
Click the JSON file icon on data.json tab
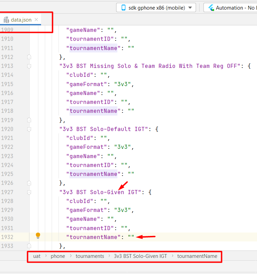click(7, 20)
